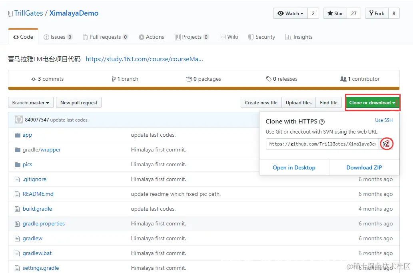413x273 pixels.
Task: Open the Branch: master dropdown
Action: pos(31,102)
